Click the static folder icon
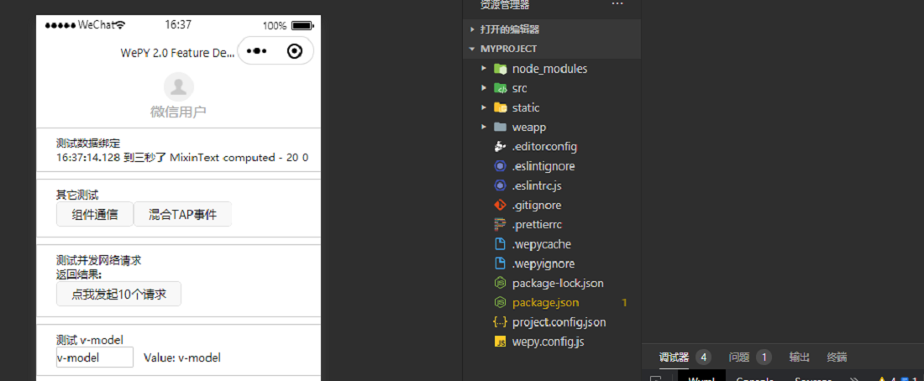Image resolution: width=924 pixels, height=381 pixels. coord(500,107)
